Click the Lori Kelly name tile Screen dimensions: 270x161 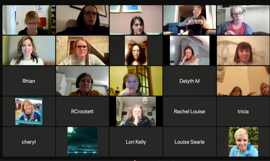136,142
